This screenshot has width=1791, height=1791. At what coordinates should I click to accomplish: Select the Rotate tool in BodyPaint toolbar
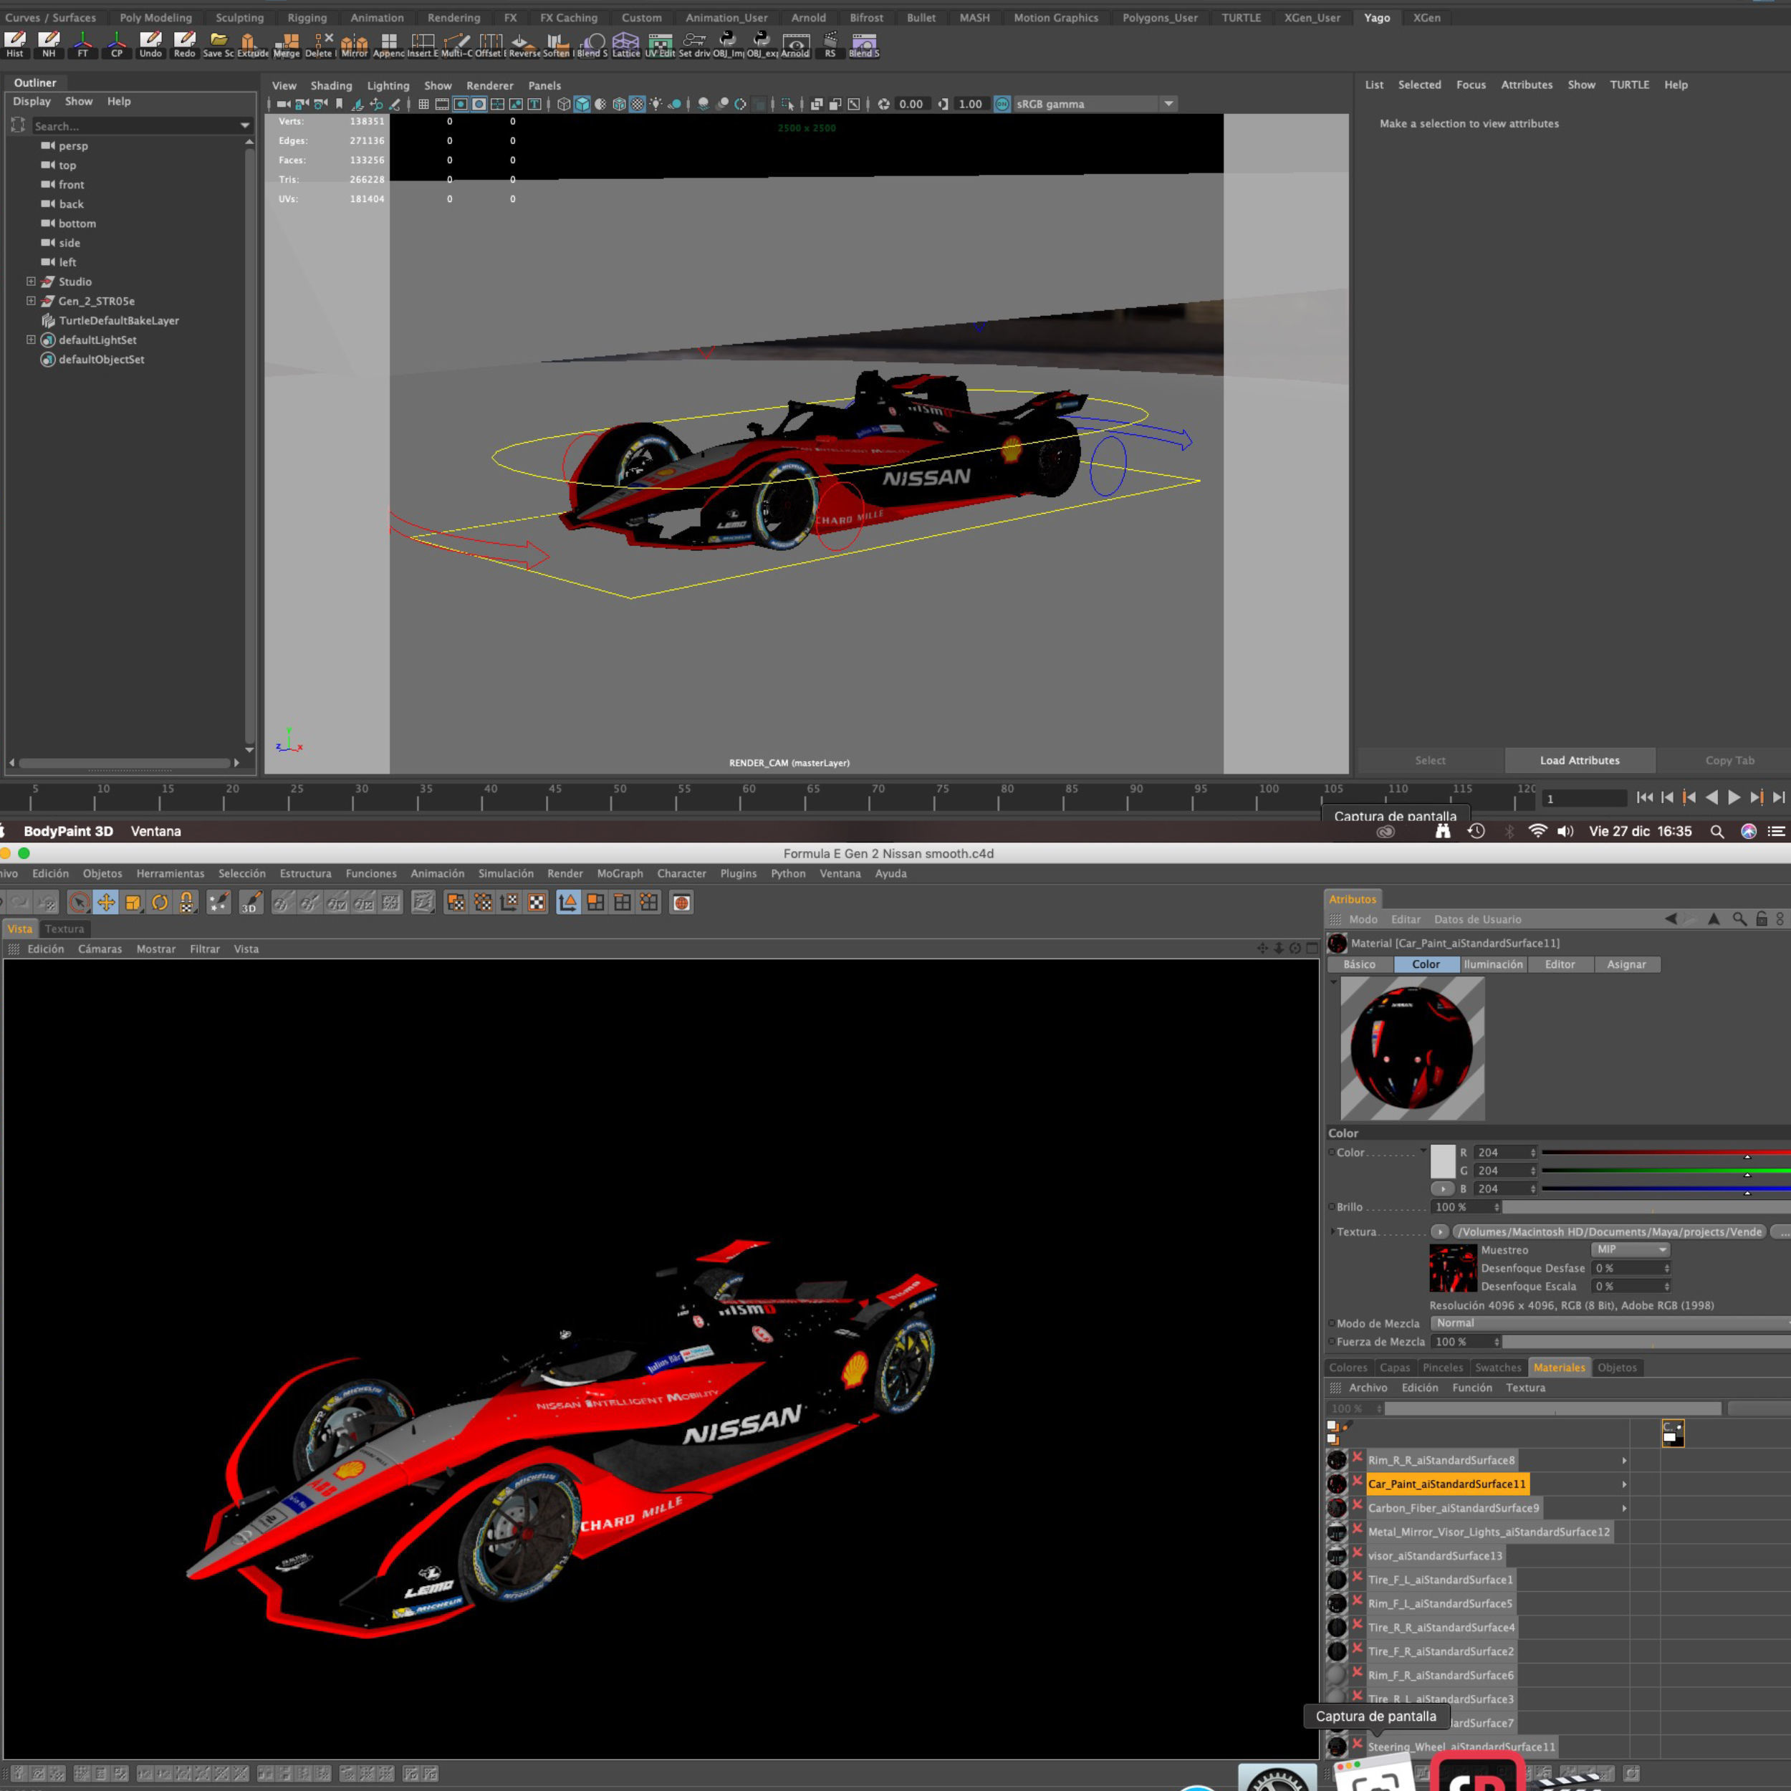pyautogui.click(x=160, y=903)
